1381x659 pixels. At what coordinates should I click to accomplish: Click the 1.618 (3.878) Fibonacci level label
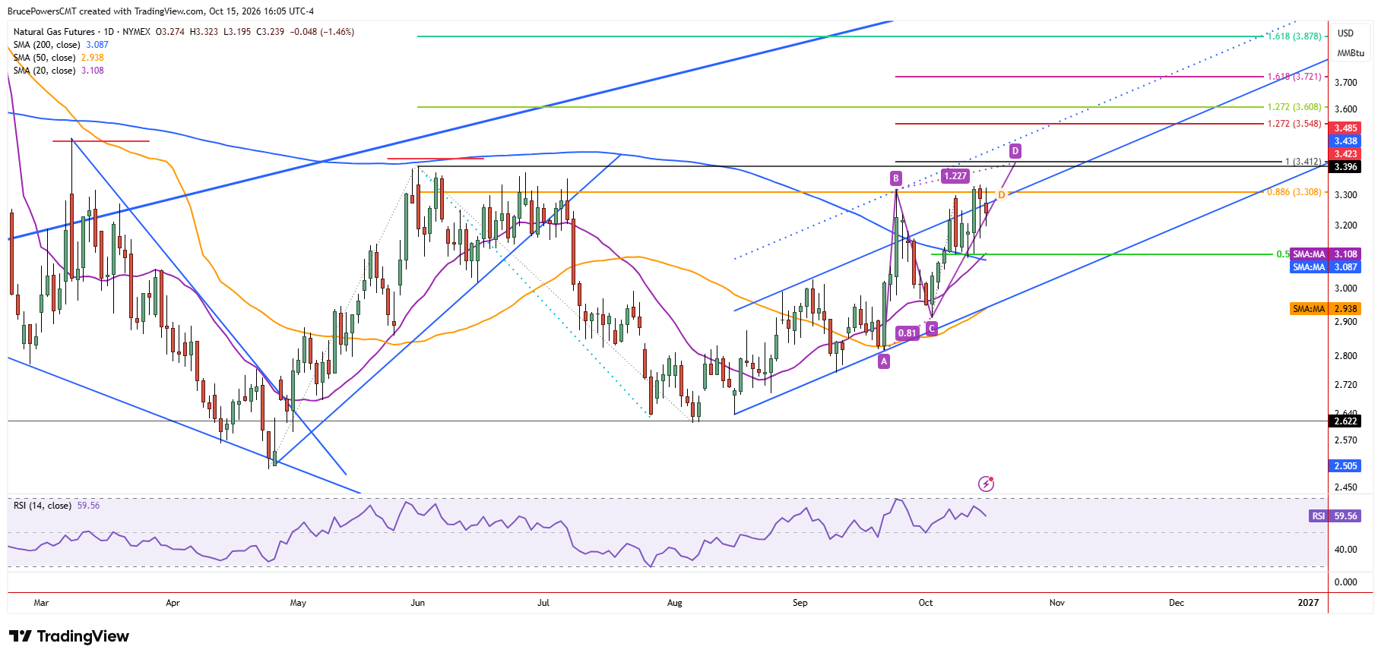click(x=1294, y=36)
